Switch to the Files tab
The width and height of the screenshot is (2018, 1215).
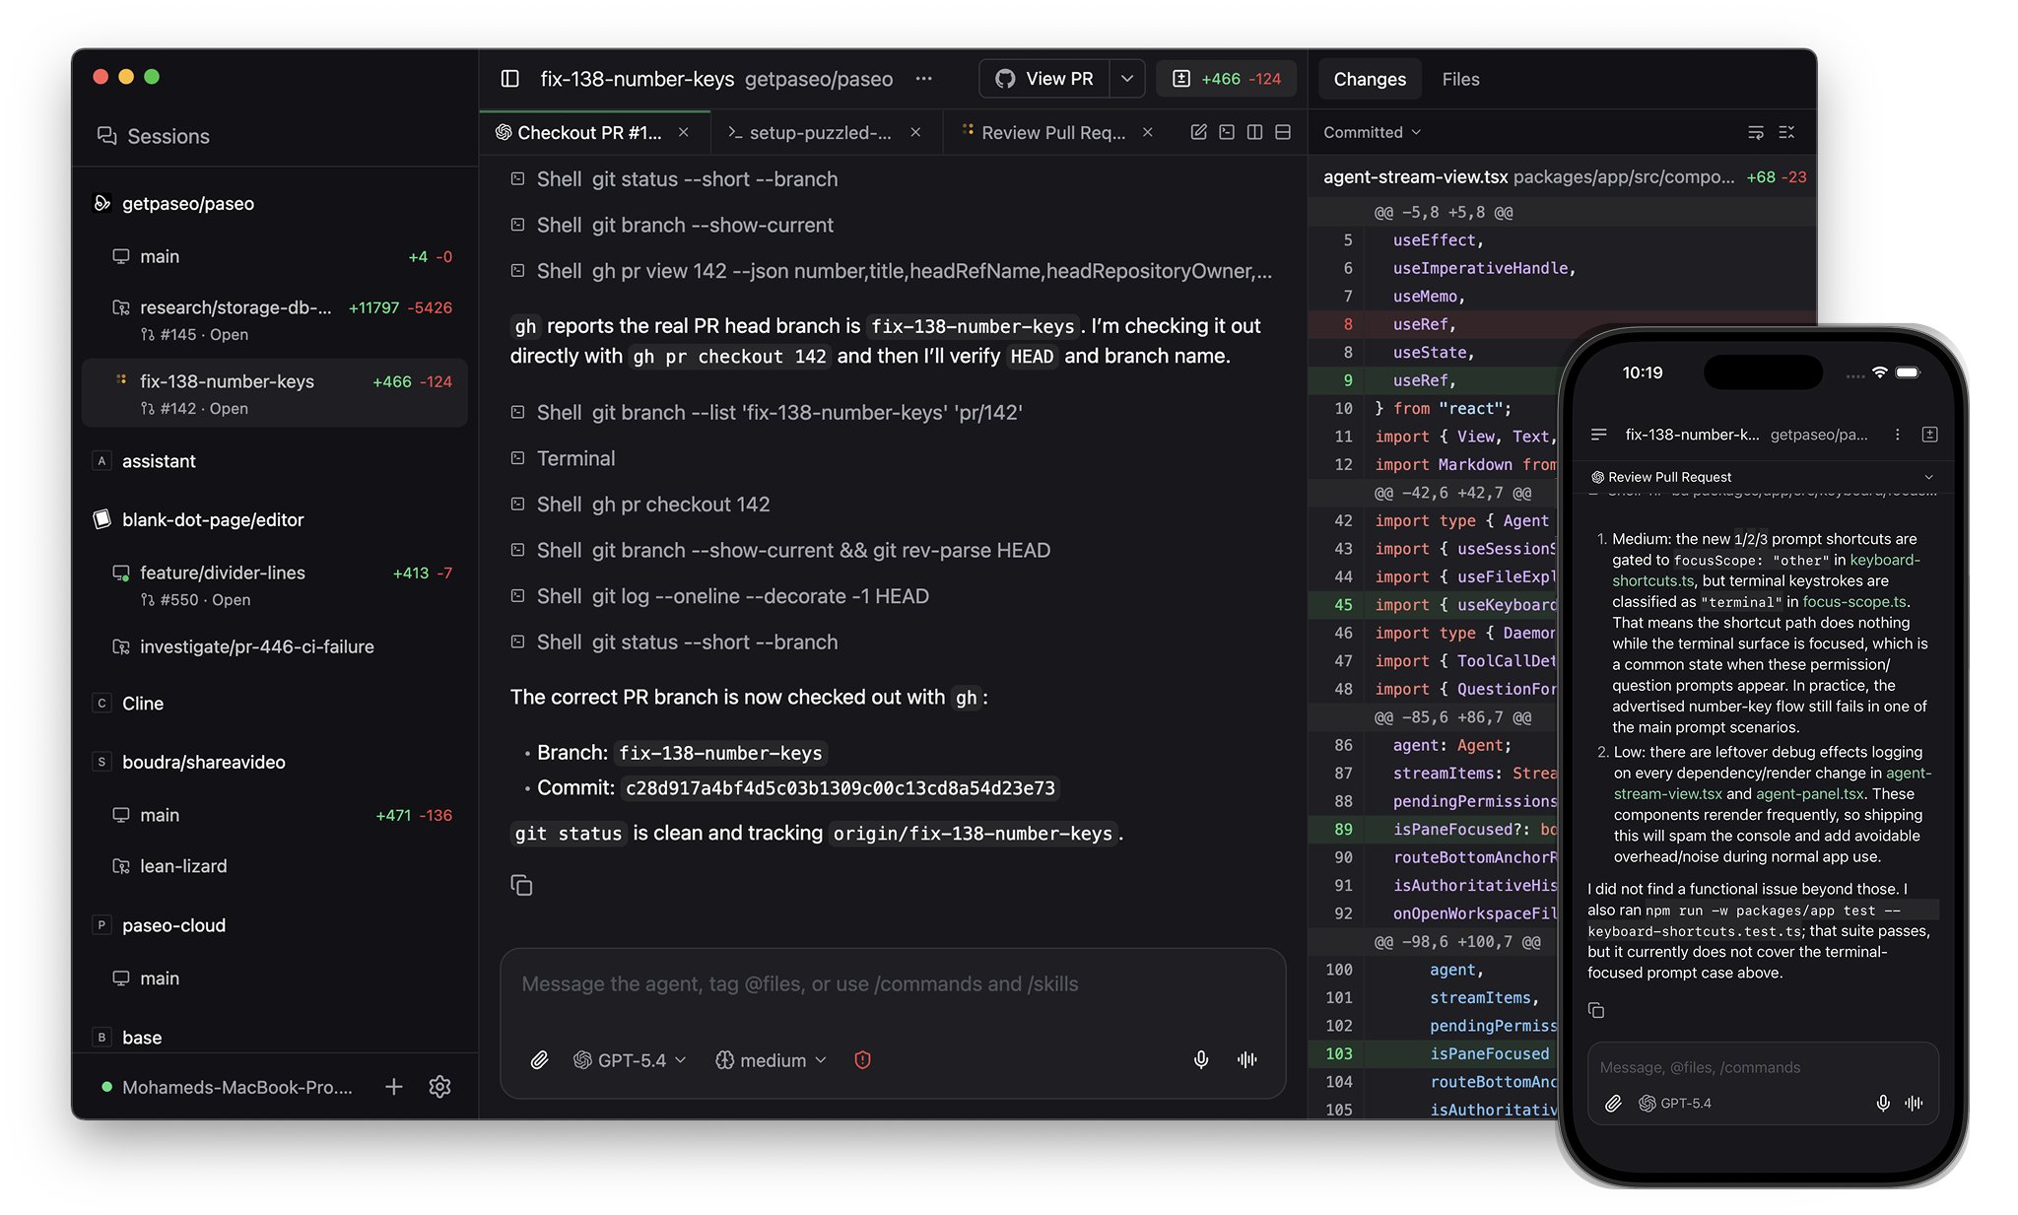coord(1460,79)
